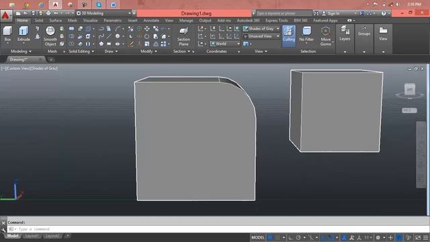Expand the View panel in ribbon
The image size is (430, 242).
261,51
